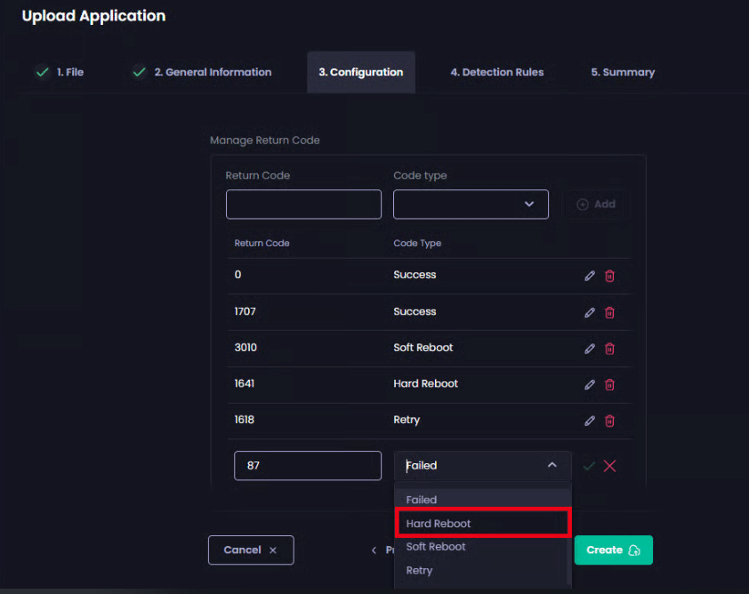
Task: Choose Hard Reboot from dropdown list
Action: click(481, 524)
